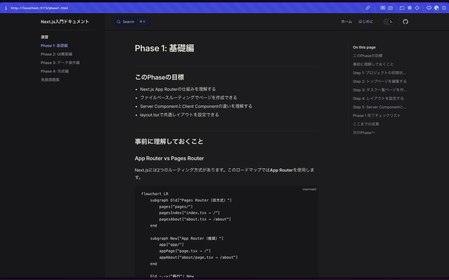Click the Next.js入門ドキュメント site title

point(65,22)
